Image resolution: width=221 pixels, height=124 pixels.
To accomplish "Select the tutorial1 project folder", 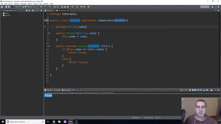I will click(7, 15).
